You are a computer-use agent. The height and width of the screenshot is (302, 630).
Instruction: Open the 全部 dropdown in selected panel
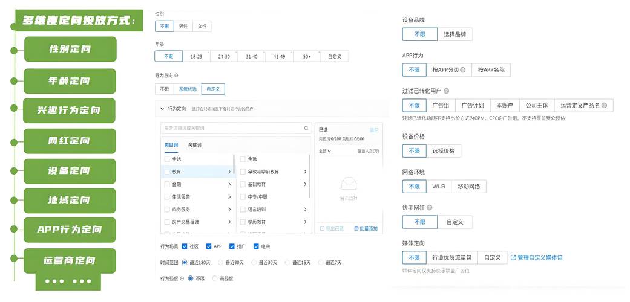tap(325, 151)
